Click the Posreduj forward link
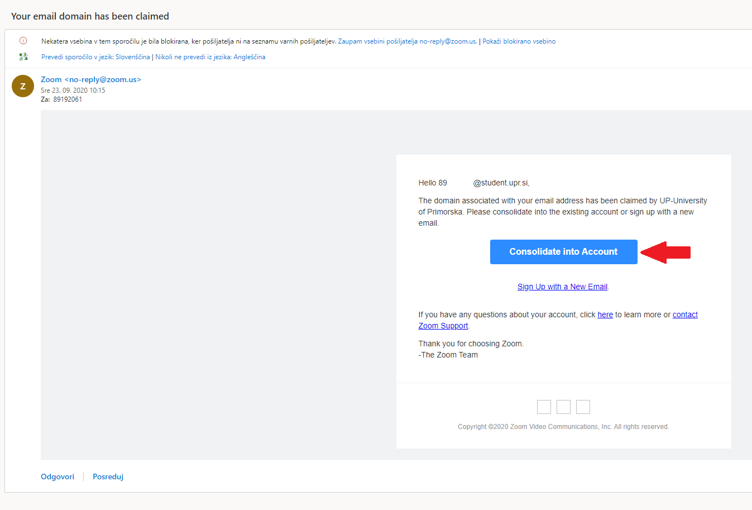This screenshot has width=752, height=510. pyautogui.click(x=108, y=476)
